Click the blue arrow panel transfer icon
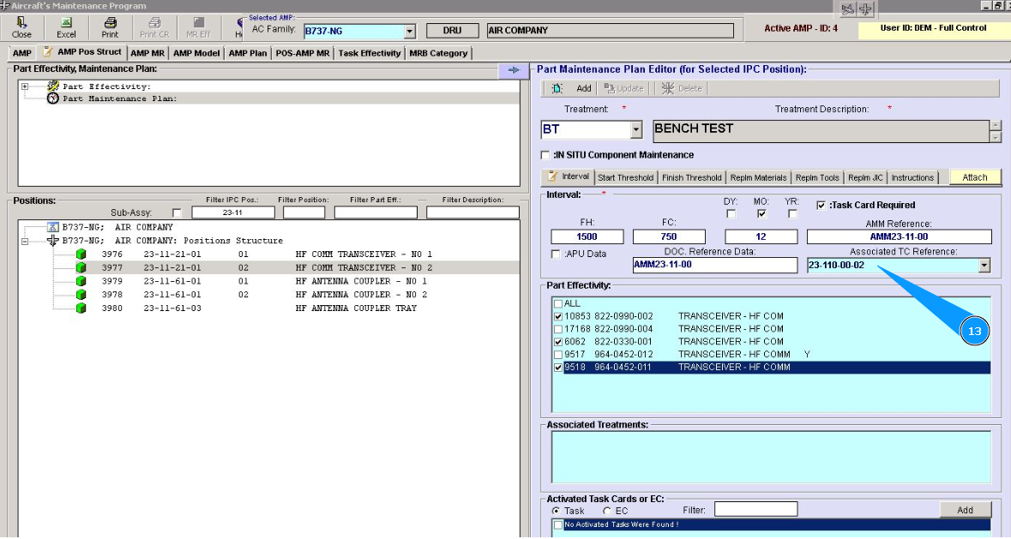This screenshot has width=1011, height=539. (513, 70)
